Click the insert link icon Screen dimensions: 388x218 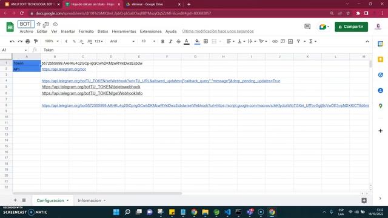pyautogui.click(x=275, y=42)
